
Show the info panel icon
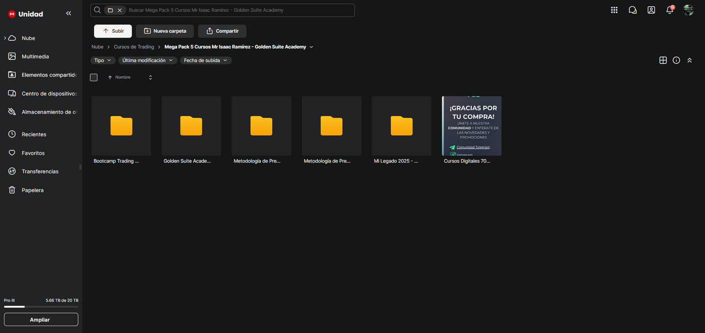(676, 60)
